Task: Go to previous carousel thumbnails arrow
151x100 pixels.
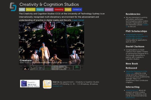Action: click(x=21, y=68)
